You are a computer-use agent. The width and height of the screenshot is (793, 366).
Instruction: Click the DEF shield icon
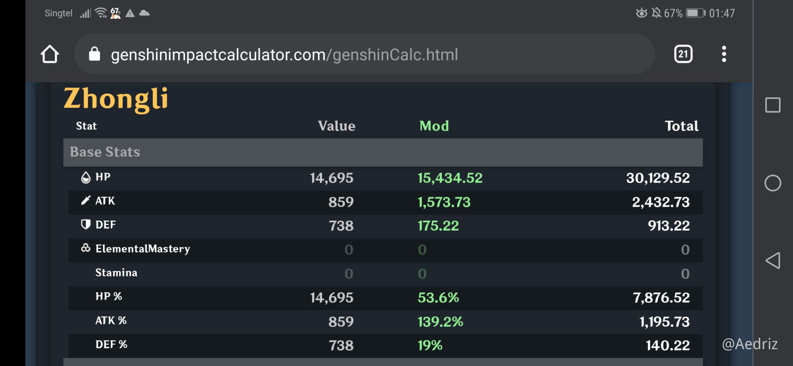pyautogui.click(x=86, y=225)
